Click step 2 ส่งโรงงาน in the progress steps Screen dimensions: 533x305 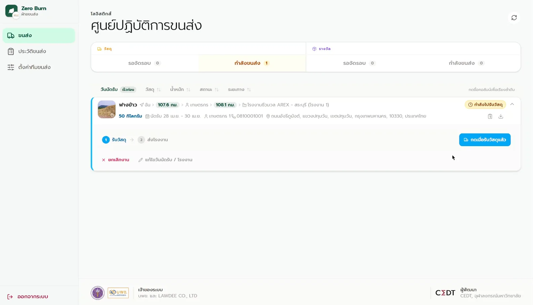coord(153,140)
